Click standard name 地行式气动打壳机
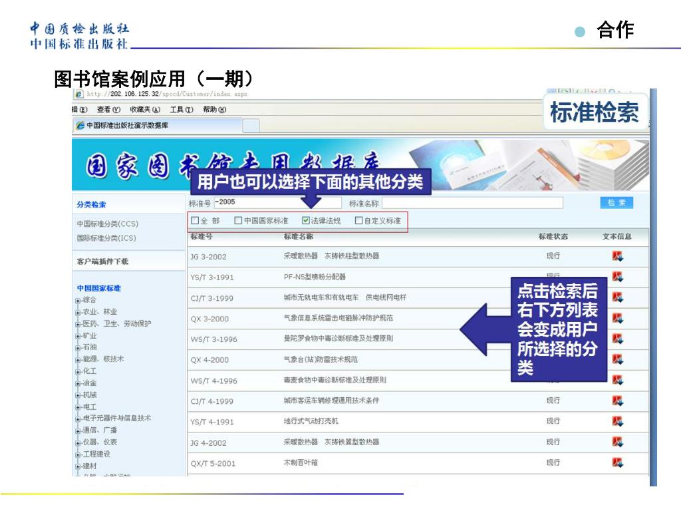 [311, 421]
